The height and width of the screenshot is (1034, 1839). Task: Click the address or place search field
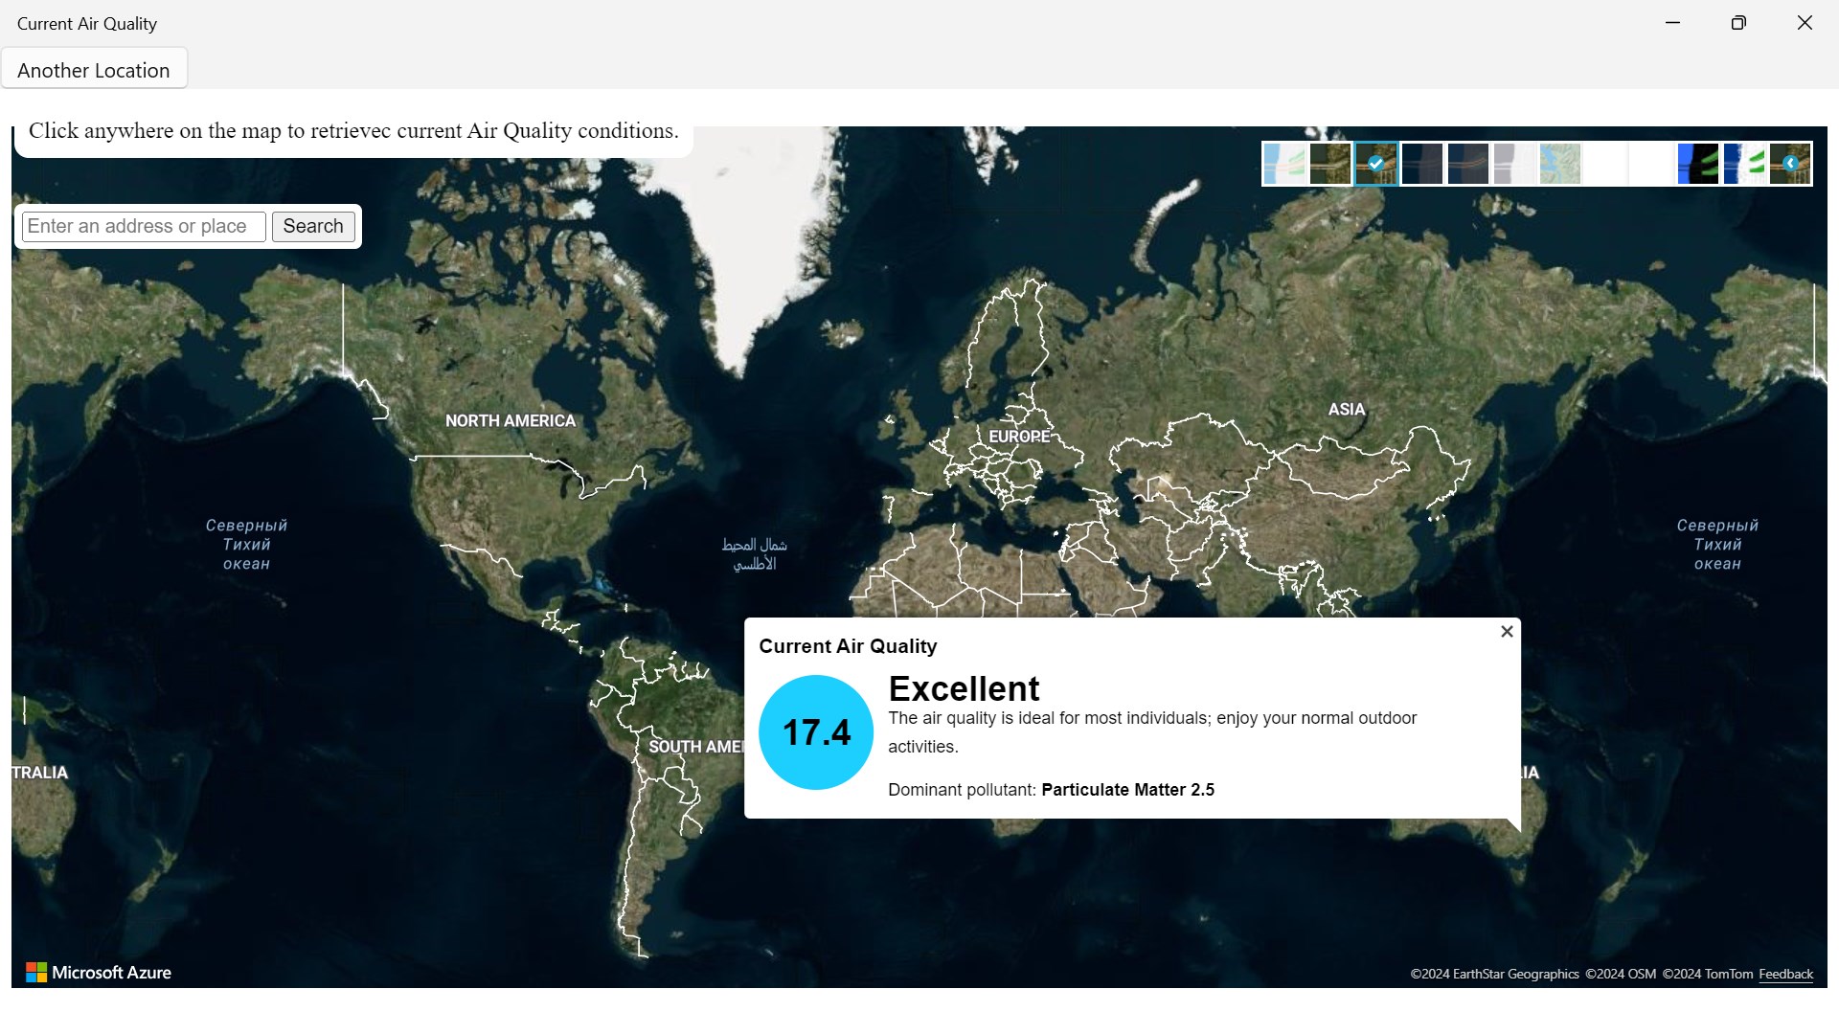click(x=144, y=227)
